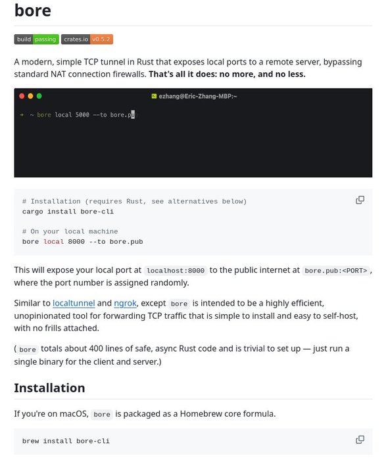Click the Installation section heading

[x=49, y=388]
